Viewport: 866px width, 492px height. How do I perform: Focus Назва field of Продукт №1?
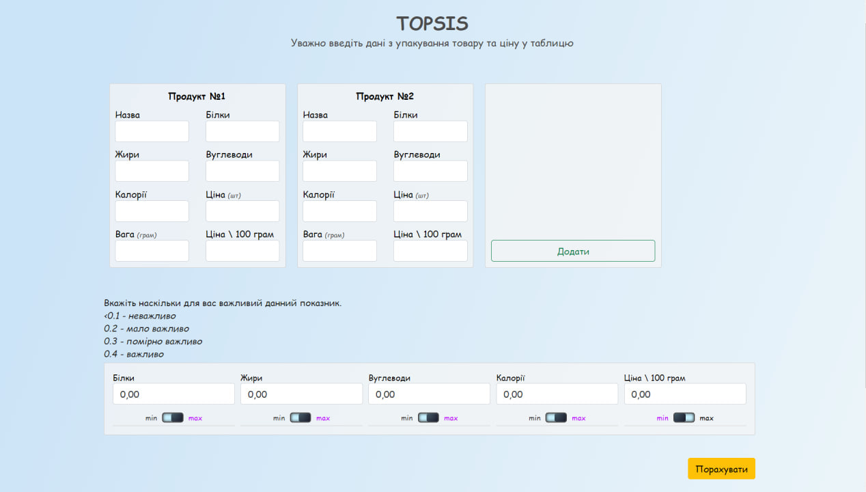tap(152, 131)
